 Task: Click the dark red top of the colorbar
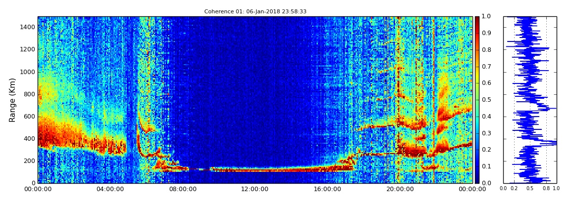477,19
